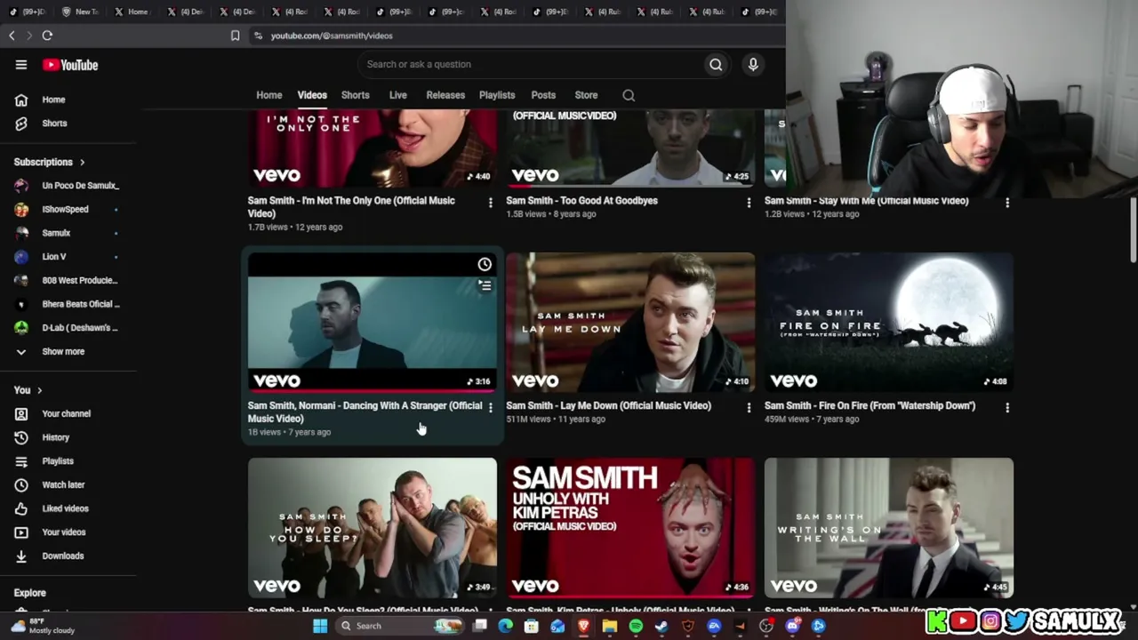The height and width of the screenshot is (640, 1138).
Task: Add Dancing With A Stranger to queue
Action: coord(485,285)
